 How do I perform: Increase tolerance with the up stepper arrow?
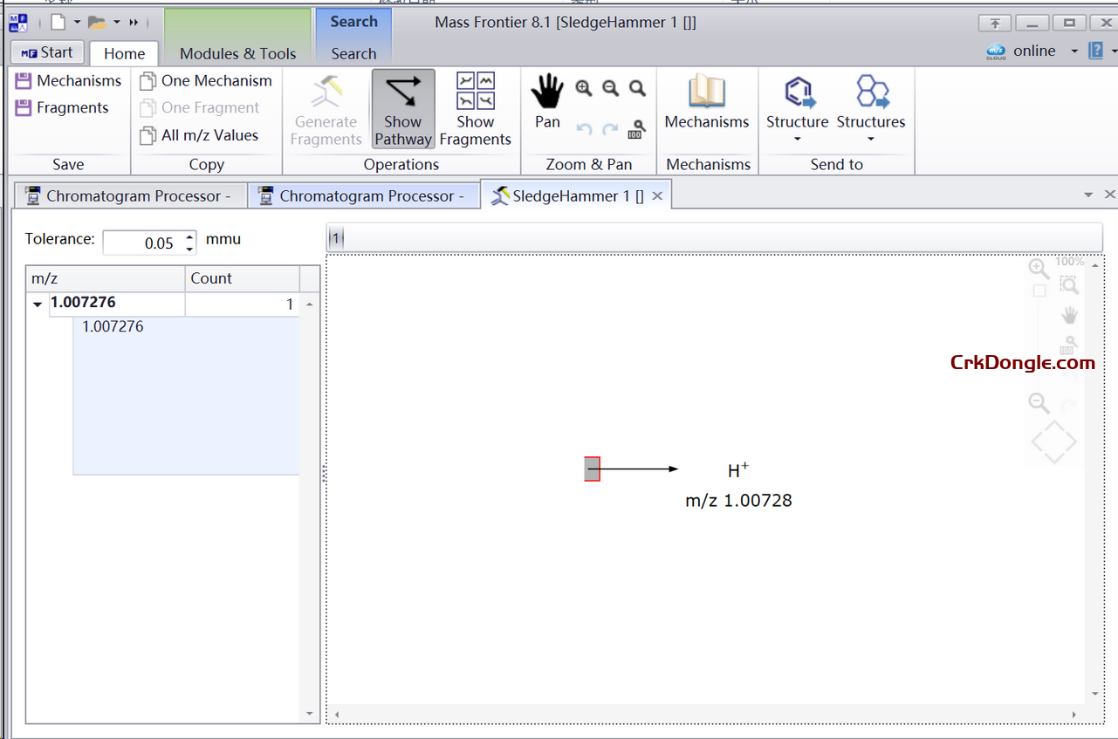[190, 236]
